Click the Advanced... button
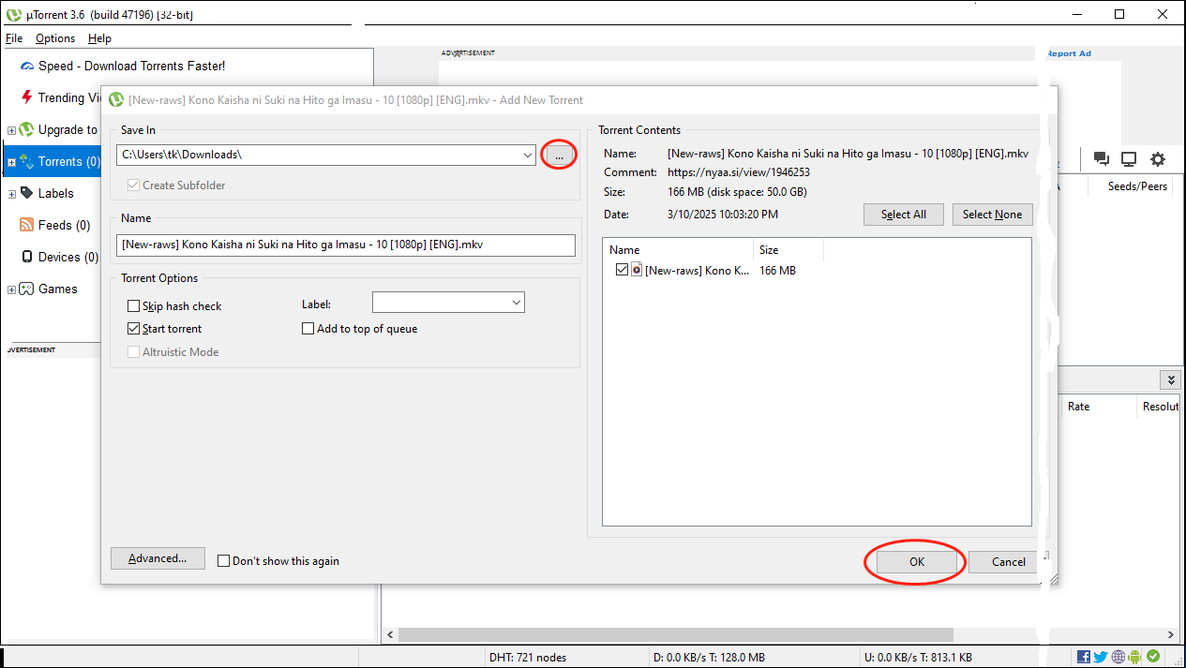Image resolution: width=1186 pixels, height=668 pixels. (158, 558)
